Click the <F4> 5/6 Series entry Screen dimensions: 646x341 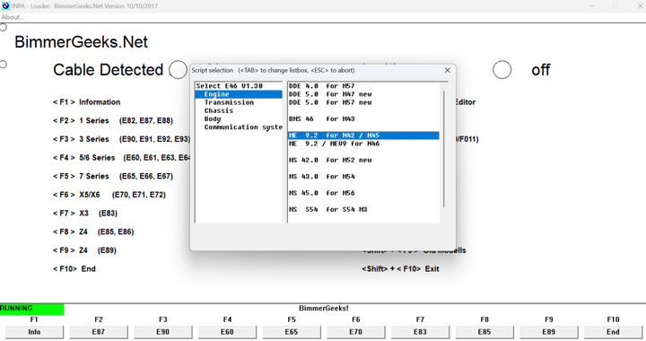pyautogui.click(x=121, y=158)
